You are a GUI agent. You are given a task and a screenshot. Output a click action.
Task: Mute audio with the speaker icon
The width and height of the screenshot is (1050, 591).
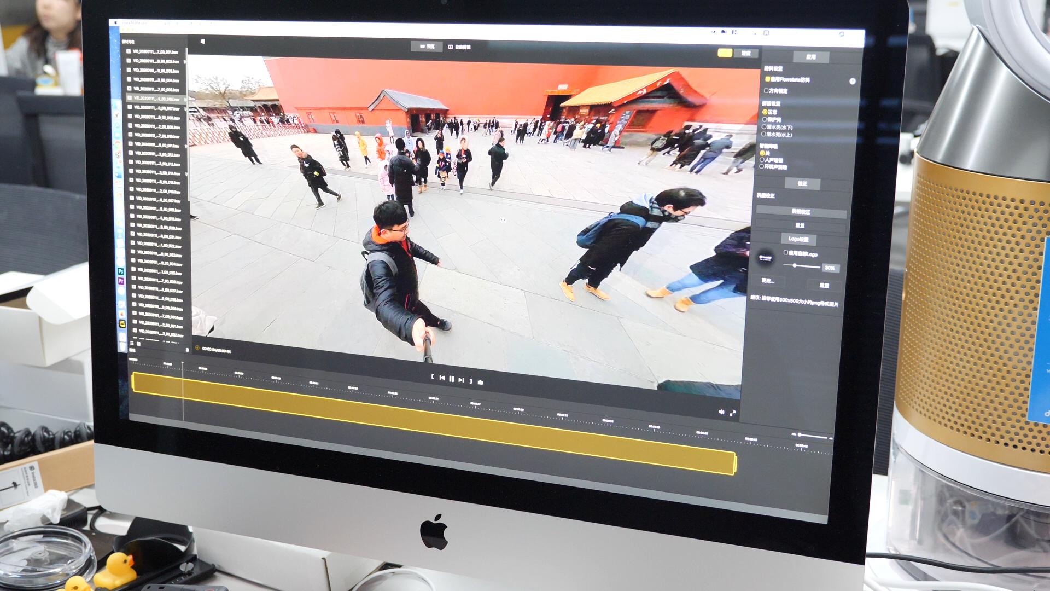coord(721,412)
